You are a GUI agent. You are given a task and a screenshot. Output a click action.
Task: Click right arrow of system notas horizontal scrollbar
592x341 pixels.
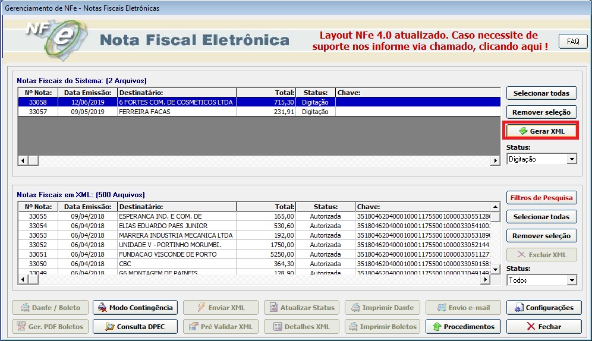point(495,160)
